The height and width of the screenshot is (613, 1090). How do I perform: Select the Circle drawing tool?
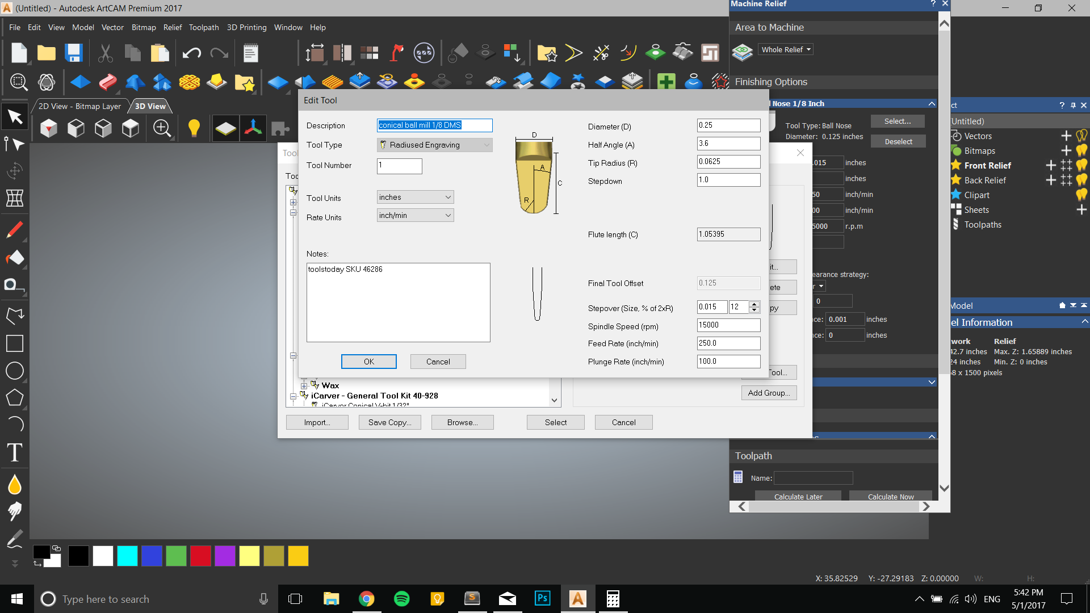(x=15, y=371)
